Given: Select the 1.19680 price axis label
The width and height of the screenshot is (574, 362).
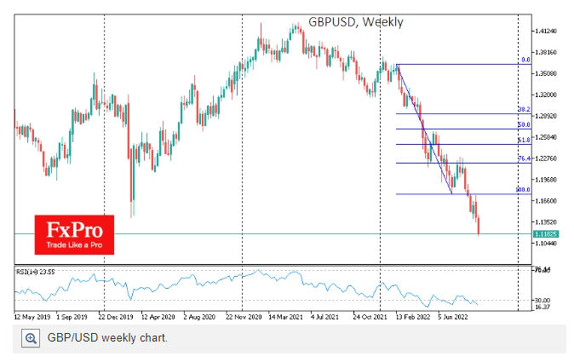Looking at the screenshot, I should click(546, 180).
